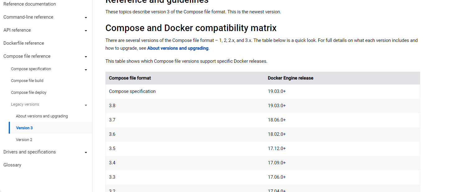This screenshot has width=462, height=192.
Task: Open the Version 2 documentation page
Action: pyautogui.click(x=24, y=139)
